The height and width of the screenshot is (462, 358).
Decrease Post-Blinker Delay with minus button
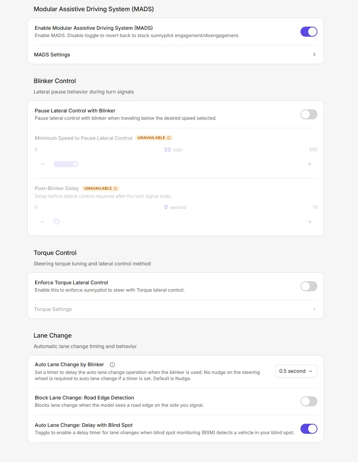click(x=42, y=222)
